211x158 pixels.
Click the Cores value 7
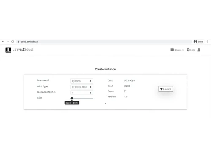pos(125,91)
